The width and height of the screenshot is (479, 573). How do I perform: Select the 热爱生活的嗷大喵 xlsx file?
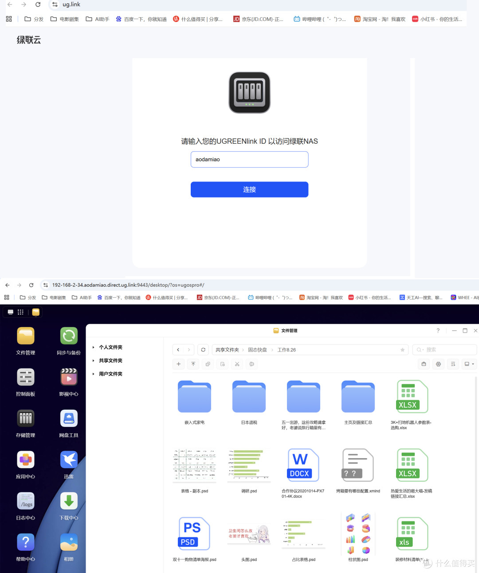pos(412,465)
